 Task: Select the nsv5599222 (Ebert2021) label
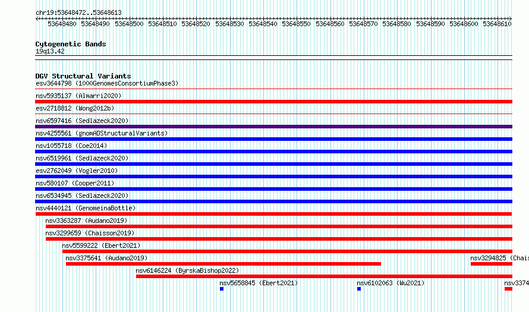tap(101, 245)
